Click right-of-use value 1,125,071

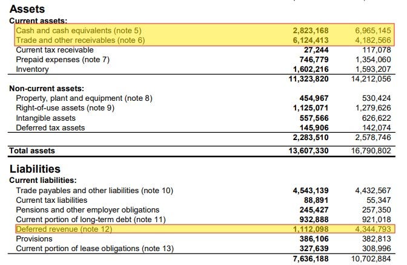[x=311, y=108]
